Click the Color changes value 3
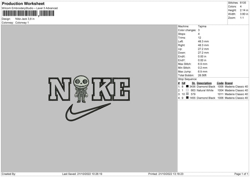This screenshot has height=177, width=250. tap(199, 30)
